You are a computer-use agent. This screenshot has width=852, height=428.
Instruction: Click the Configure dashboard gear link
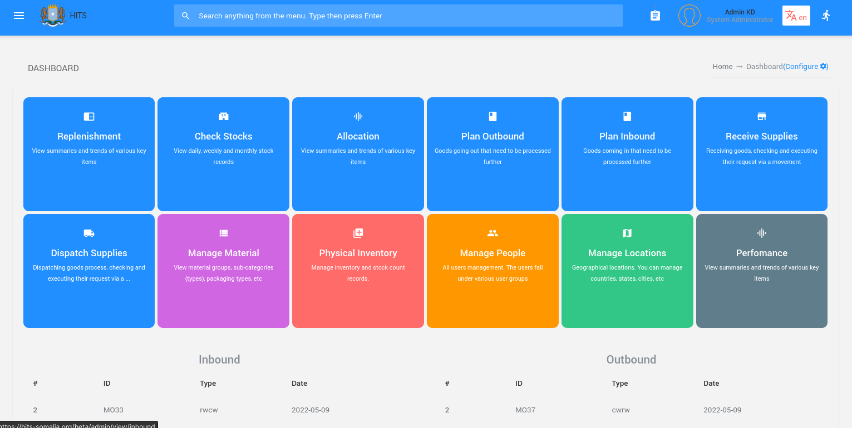805,66
